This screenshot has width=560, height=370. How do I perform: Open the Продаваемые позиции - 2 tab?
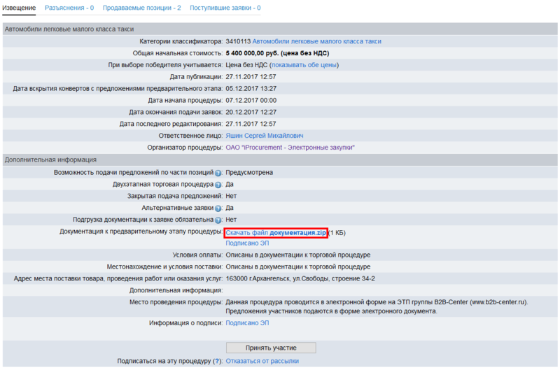[x=141, y=8]
